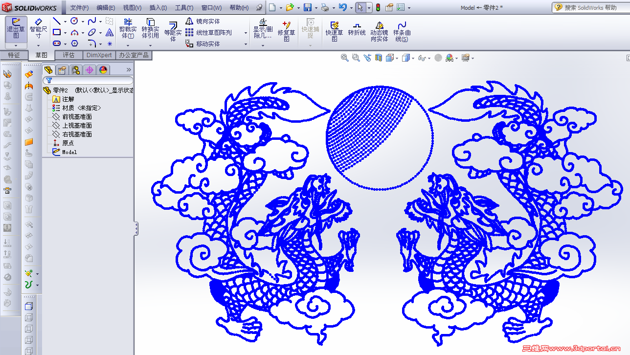Click 样条曲线(S) Spline tool
This screenshot has height=355, width=630.
pyautogui.click(x=402, y=31)
